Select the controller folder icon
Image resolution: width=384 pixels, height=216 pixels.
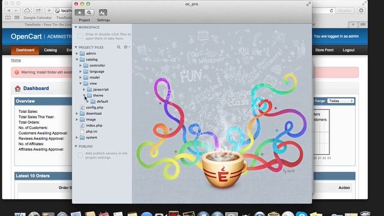(86, 65)
